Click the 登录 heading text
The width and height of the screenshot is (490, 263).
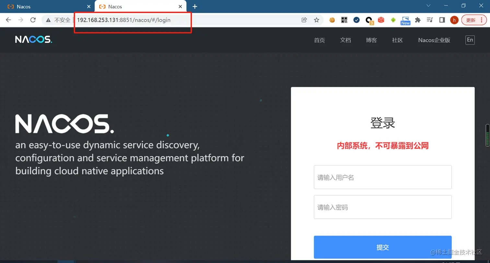coord(383,123)
